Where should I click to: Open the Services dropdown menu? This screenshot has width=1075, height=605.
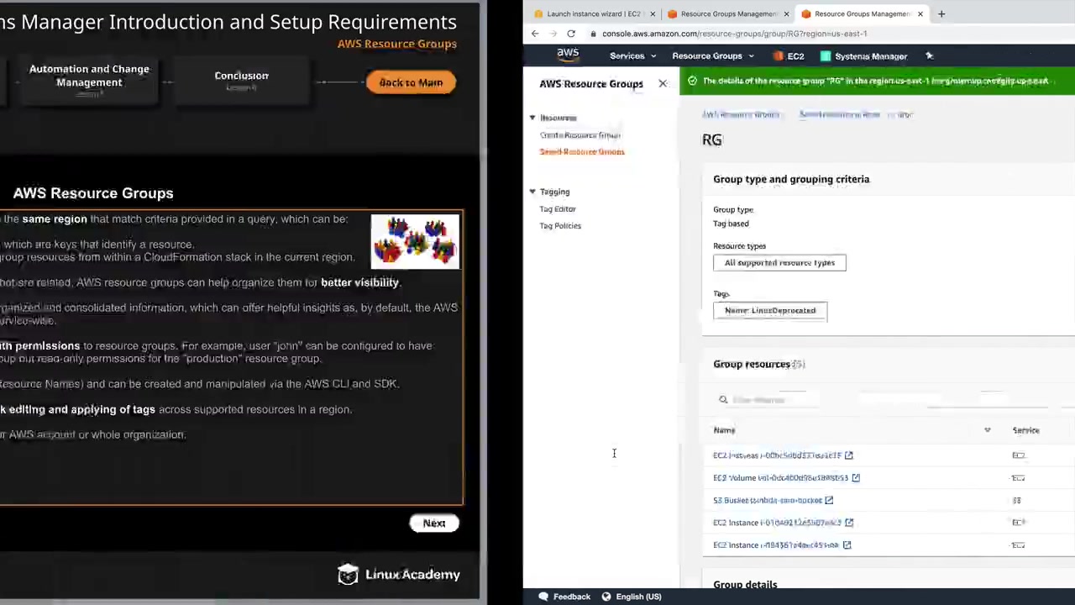632,56
